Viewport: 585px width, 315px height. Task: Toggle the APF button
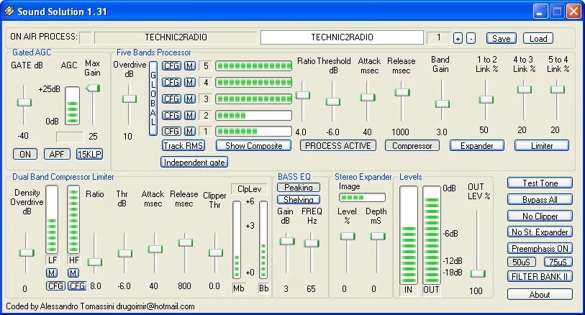coord(57,154)
